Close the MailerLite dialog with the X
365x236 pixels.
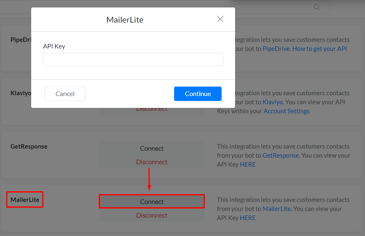(220, 19)
